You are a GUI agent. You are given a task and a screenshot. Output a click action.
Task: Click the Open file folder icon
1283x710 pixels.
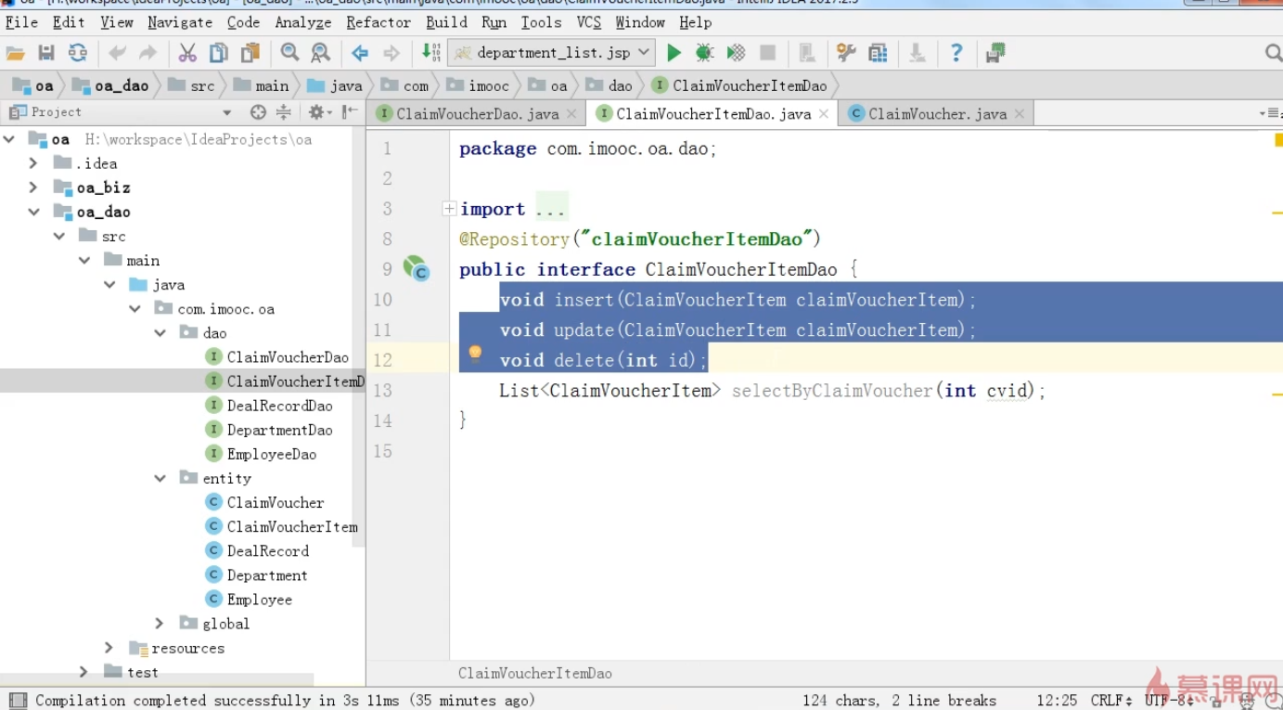tap(16, 53)
